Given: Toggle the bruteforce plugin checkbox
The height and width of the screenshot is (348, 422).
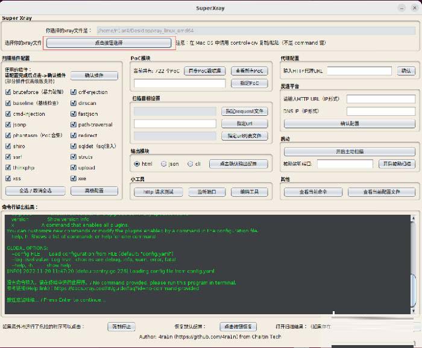Looking at the screenshot, I should pos(8,92).
